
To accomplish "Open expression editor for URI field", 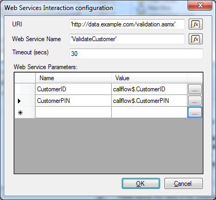I will tap(195, 24).
